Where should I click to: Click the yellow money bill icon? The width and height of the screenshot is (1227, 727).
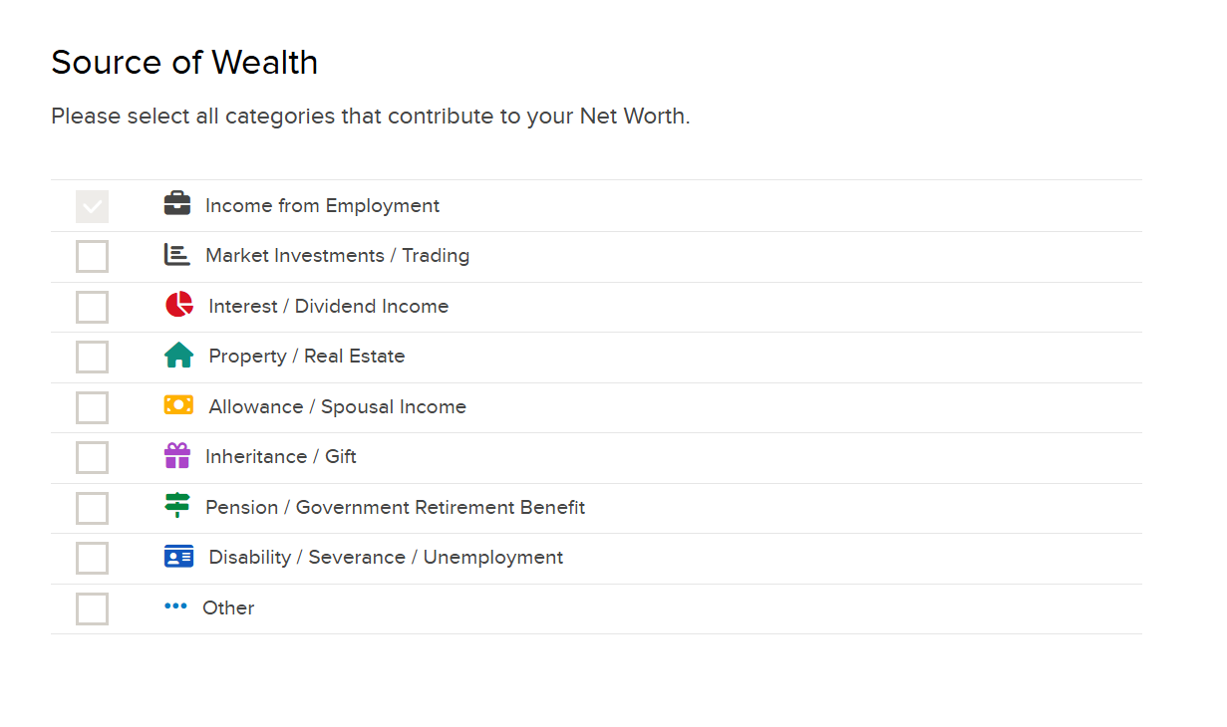179,405
